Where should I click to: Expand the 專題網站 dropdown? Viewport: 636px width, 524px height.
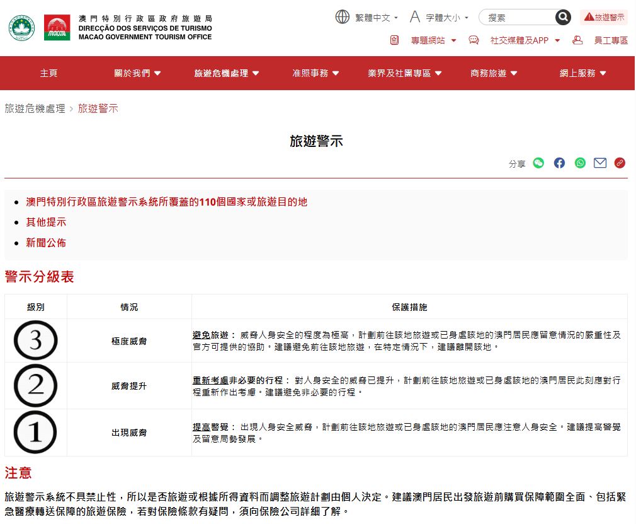pyautogui.click(x=429, y=40)
